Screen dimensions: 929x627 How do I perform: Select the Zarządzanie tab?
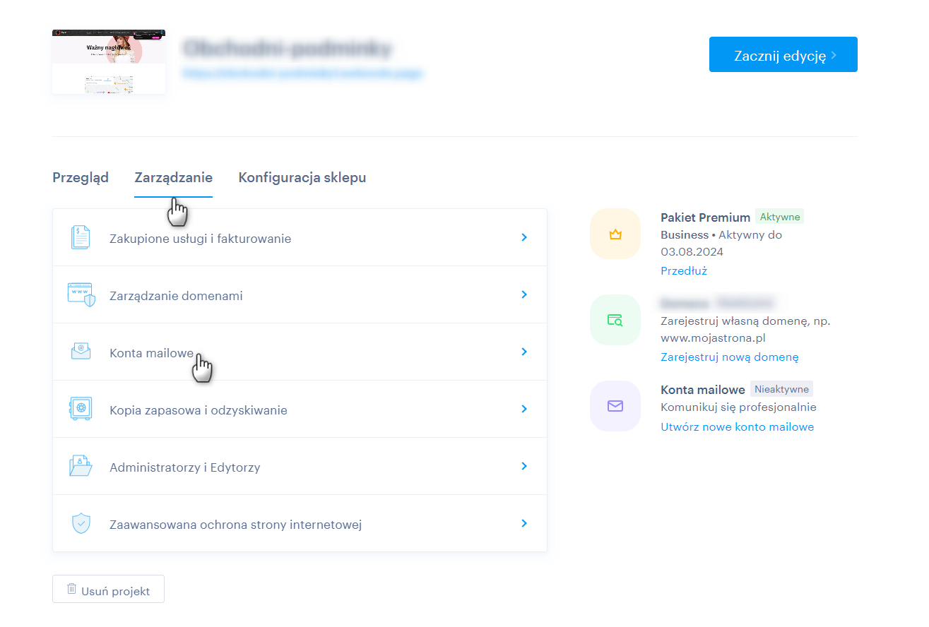174,178
